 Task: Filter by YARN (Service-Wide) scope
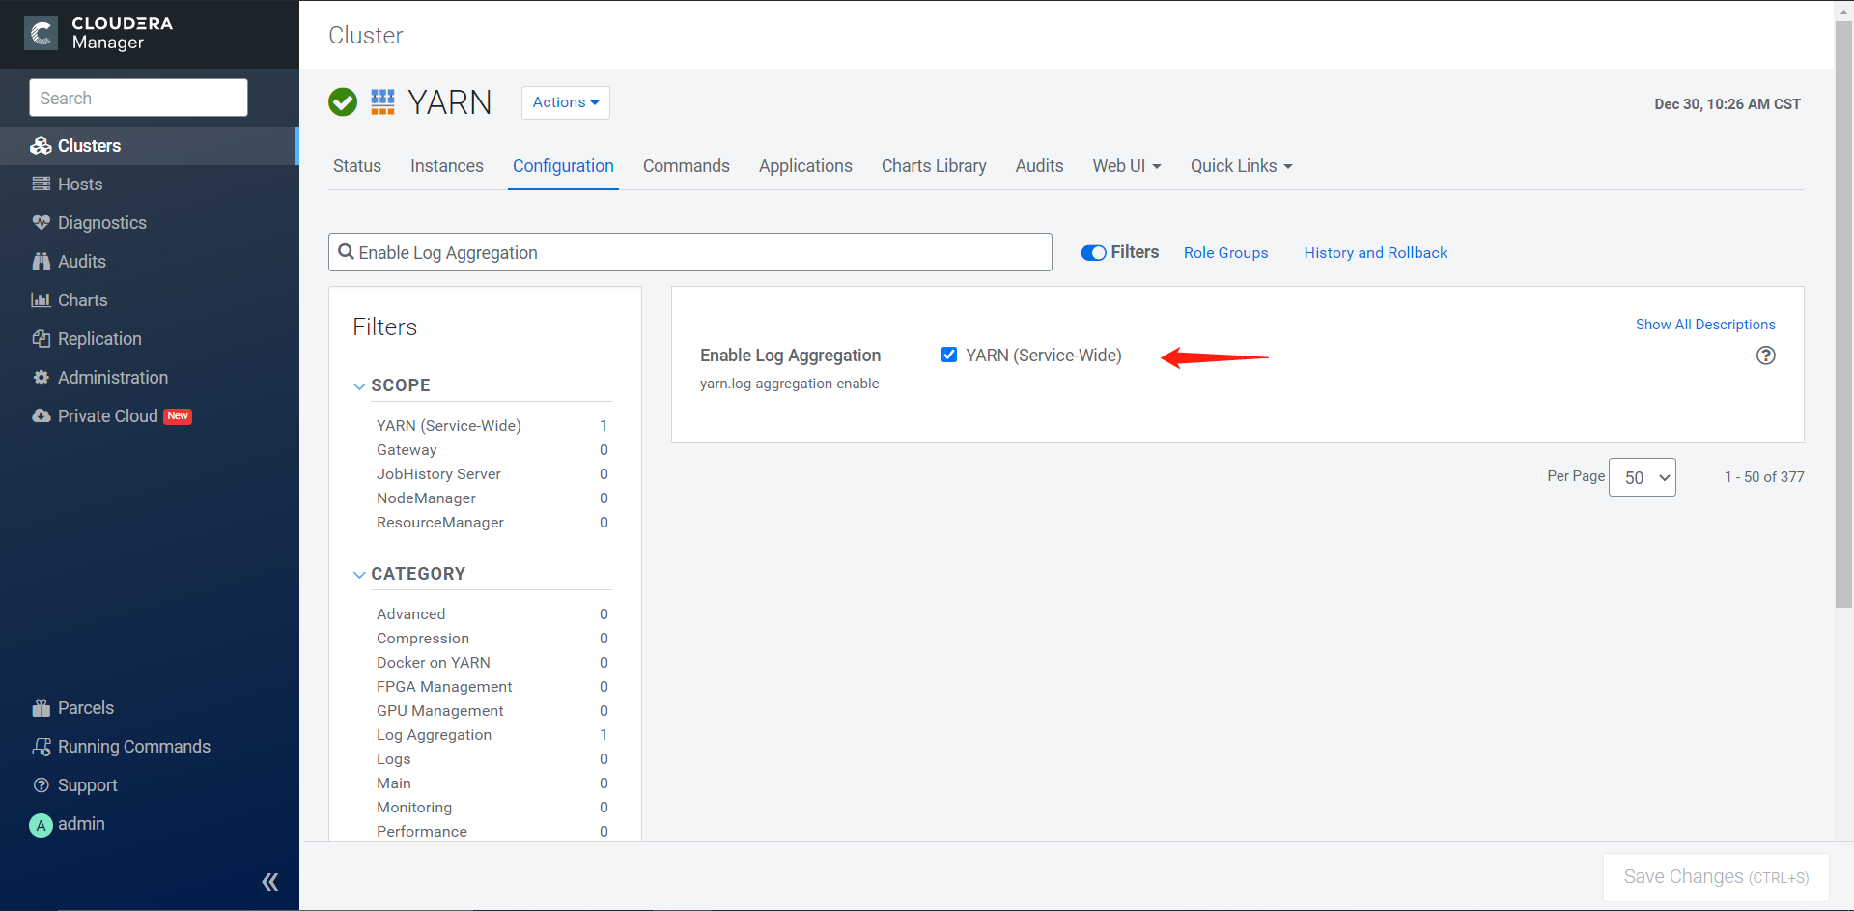[449, 426]
